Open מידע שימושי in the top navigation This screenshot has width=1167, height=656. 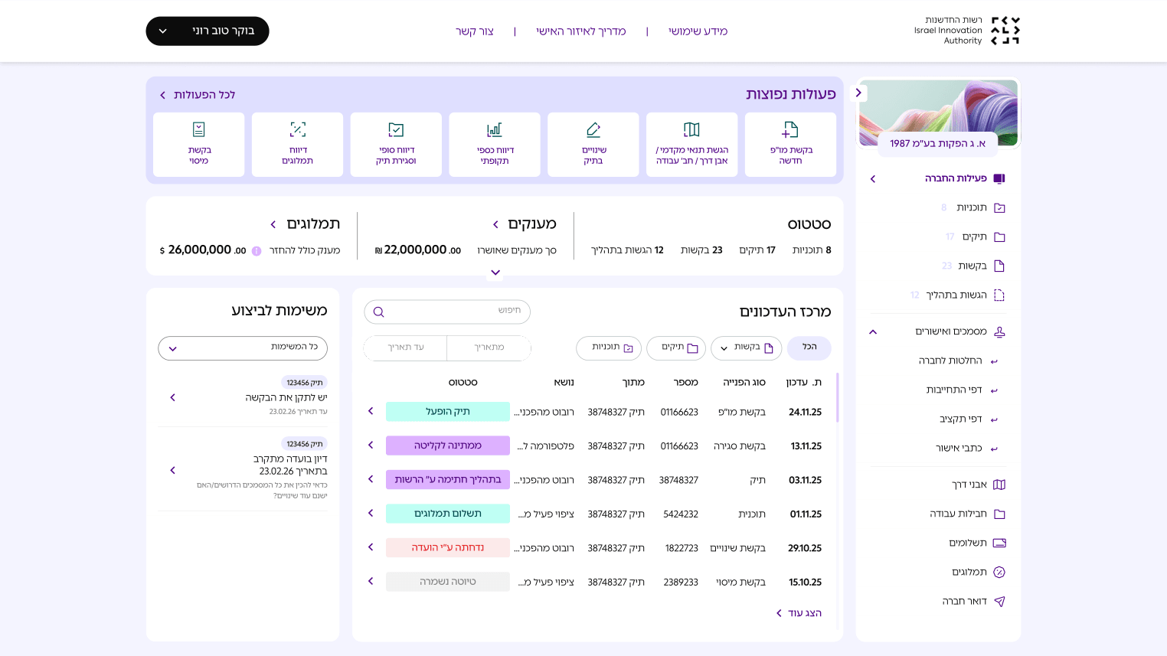click(x=698, y=31)
